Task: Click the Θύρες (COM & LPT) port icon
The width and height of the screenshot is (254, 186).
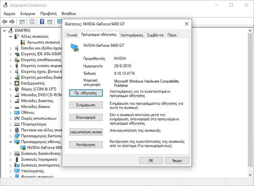Action: tap(17, 89)
